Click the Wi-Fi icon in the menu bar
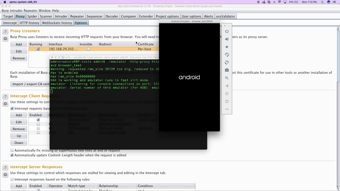The width and height of the screenshot is (340, 191). pos(279,2)
